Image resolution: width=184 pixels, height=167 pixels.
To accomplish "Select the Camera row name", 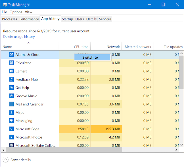I will click(x=21, y=71).
